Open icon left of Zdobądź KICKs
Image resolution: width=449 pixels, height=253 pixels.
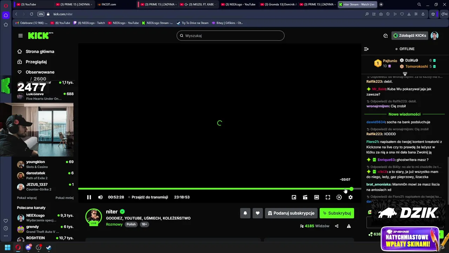pos(386,35)
